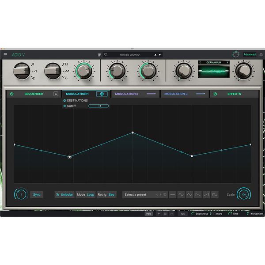The image size is (265, 265).
Task: Click the Movement macro knob
Action: tap(248, 214)
